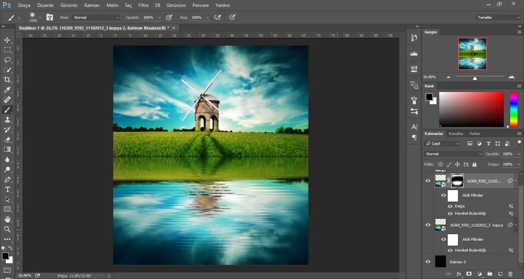524x279 pixels.
Task: Select the Horizontal Type tool
Action: [7, 189]
